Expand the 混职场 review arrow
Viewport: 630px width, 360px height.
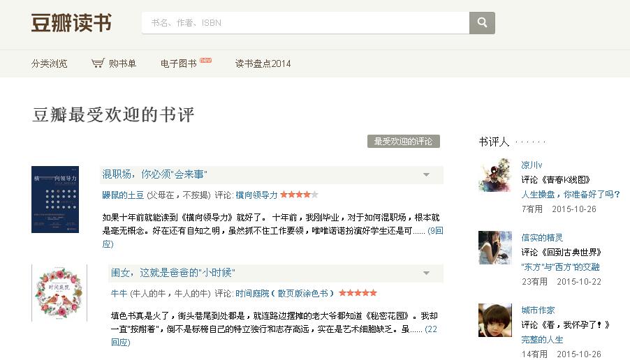(426, 174)
